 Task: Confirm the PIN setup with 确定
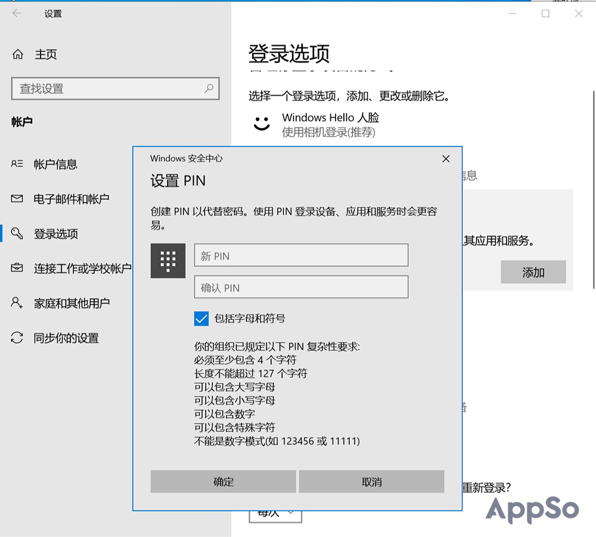pyautogui.click(x=223, y=482)
